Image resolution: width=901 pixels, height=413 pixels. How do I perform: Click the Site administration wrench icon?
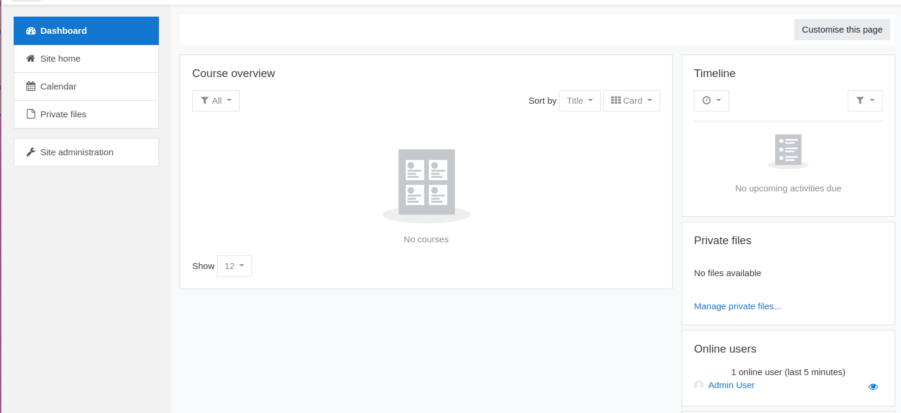point(31,152)
